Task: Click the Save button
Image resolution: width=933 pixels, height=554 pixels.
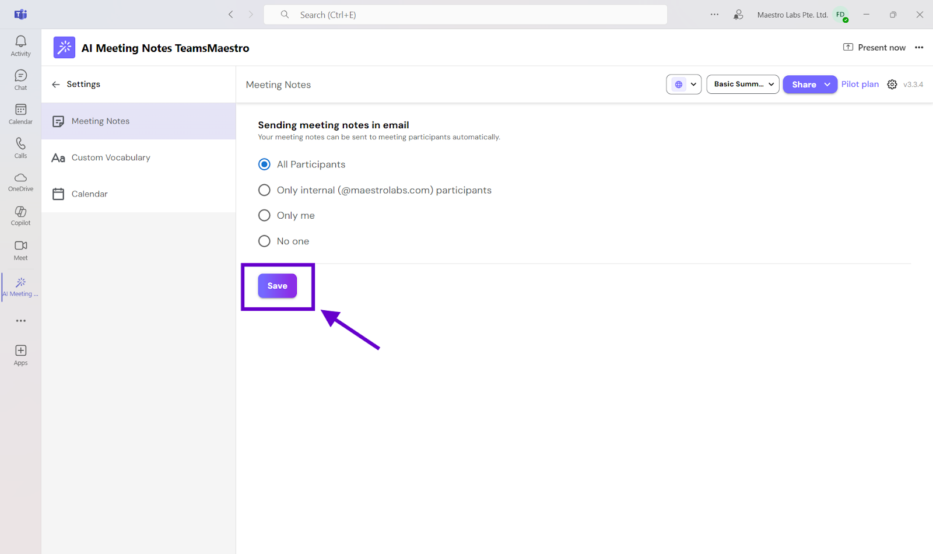Action: point(278,286)
